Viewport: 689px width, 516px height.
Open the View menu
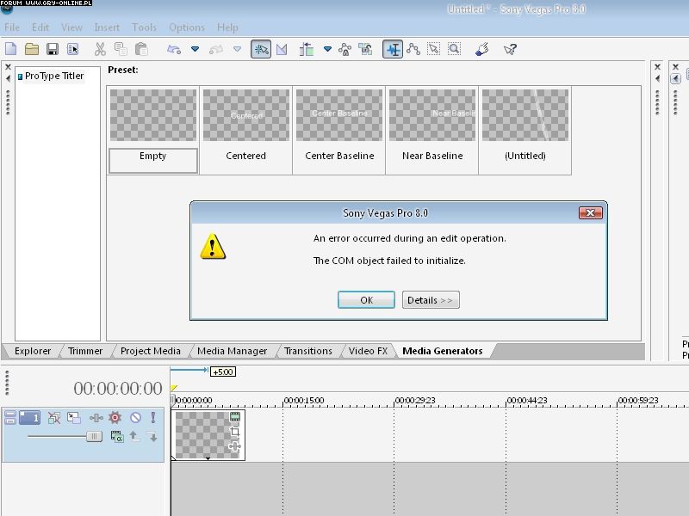[x=71, y=28]
